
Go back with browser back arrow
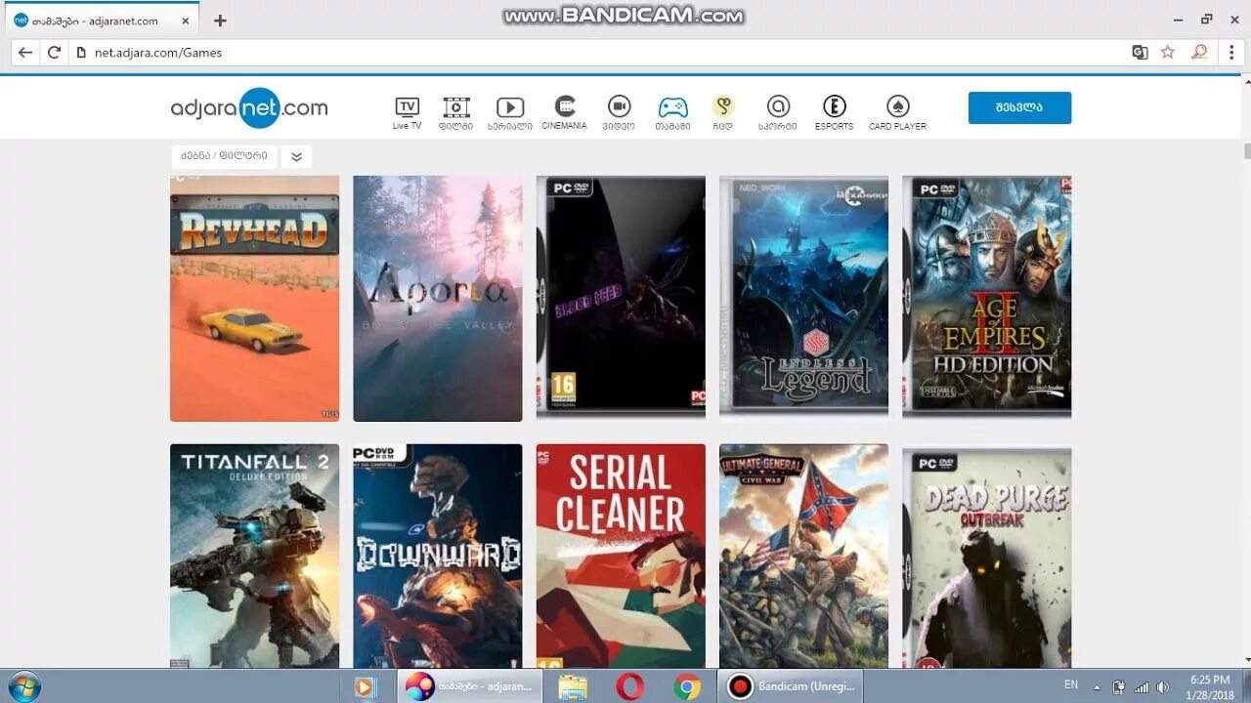coord(25,53)
